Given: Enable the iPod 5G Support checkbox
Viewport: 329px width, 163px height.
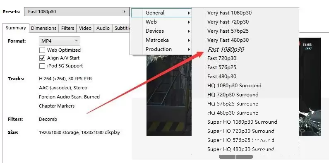Looking at the screenshot, I should 42,66.
